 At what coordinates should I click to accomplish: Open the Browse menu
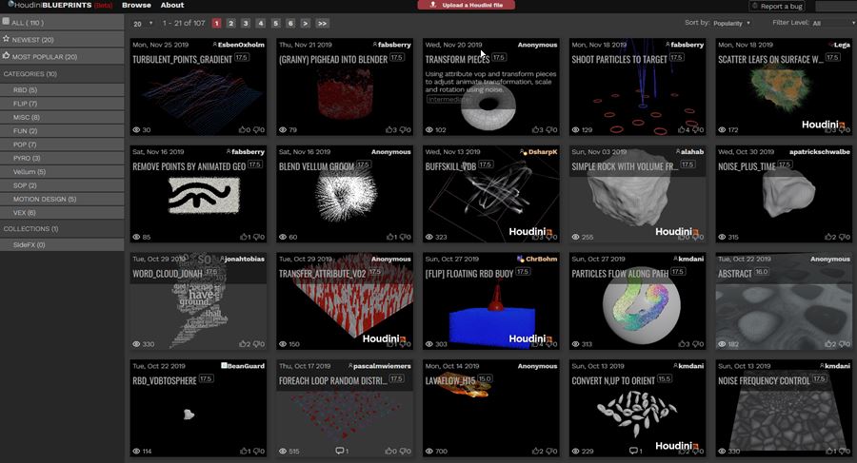click(x=136, y=5)
